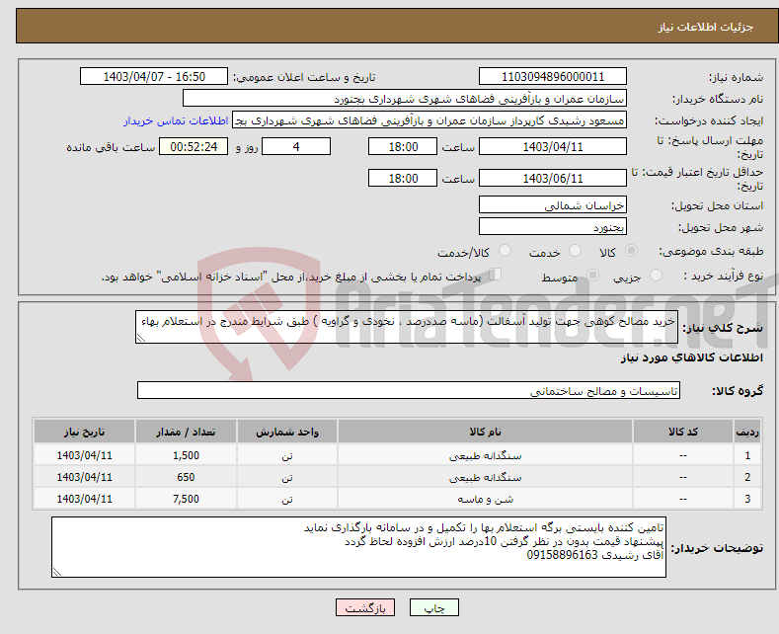This screenshot has width=779, height=634.
Task: Click the quantity cell 1,500
Action: pyautogui.click(x=186, y=455)
